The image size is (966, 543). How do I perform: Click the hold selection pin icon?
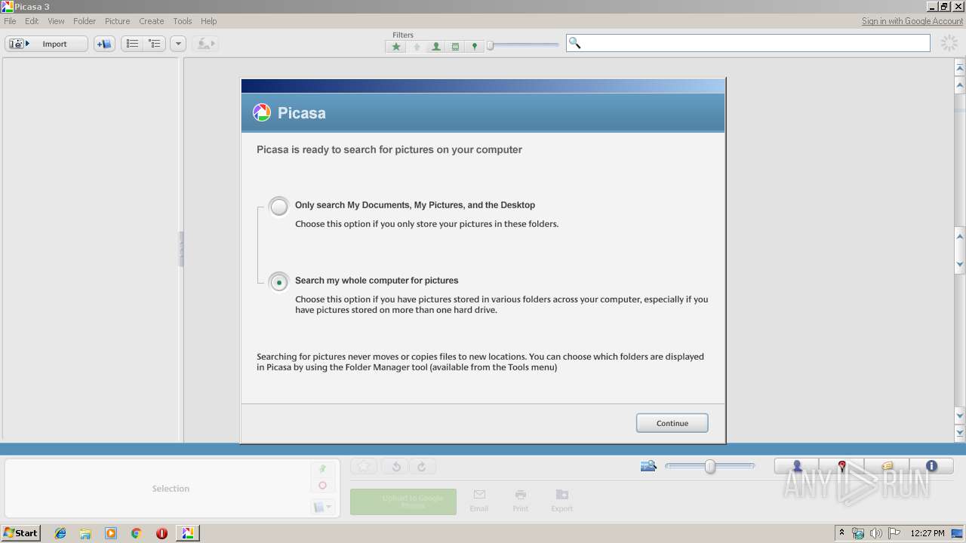(x=323, y=468)
